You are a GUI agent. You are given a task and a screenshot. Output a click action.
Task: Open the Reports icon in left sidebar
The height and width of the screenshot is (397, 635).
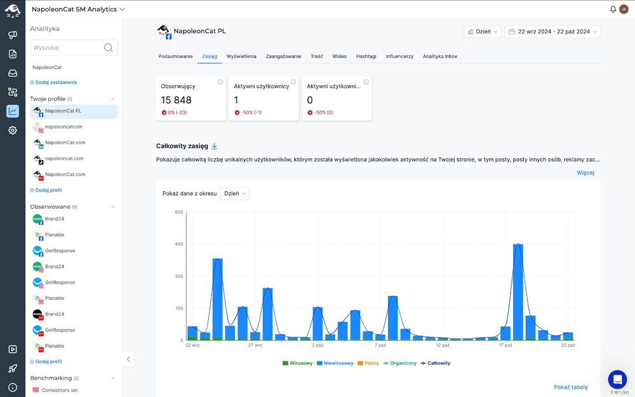[13, 54]
